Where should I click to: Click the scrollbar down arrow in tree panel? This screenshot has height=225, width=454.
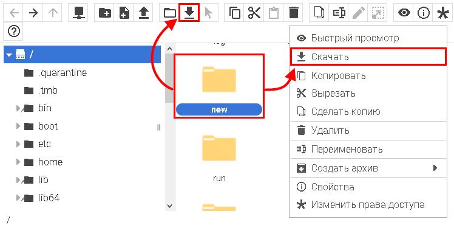[170, 206]
